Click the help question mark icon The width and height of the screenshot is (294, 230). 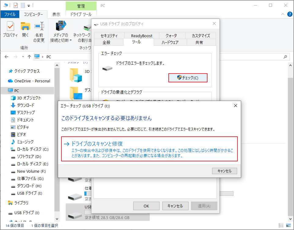tap(290, 14)
